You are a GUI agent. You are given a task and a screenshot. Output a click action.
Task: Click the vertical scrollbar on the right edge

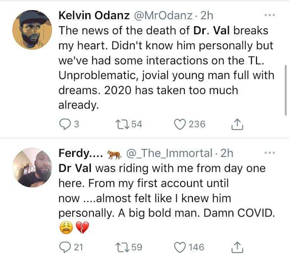(x=286, y=90)
